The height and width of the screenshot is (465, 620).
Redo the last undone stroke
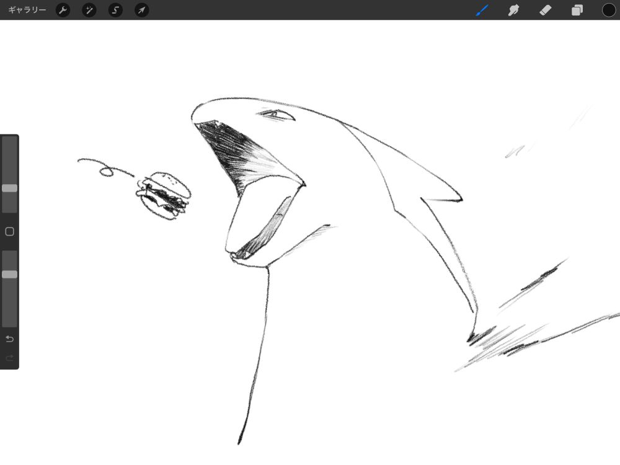pos(9,358)
